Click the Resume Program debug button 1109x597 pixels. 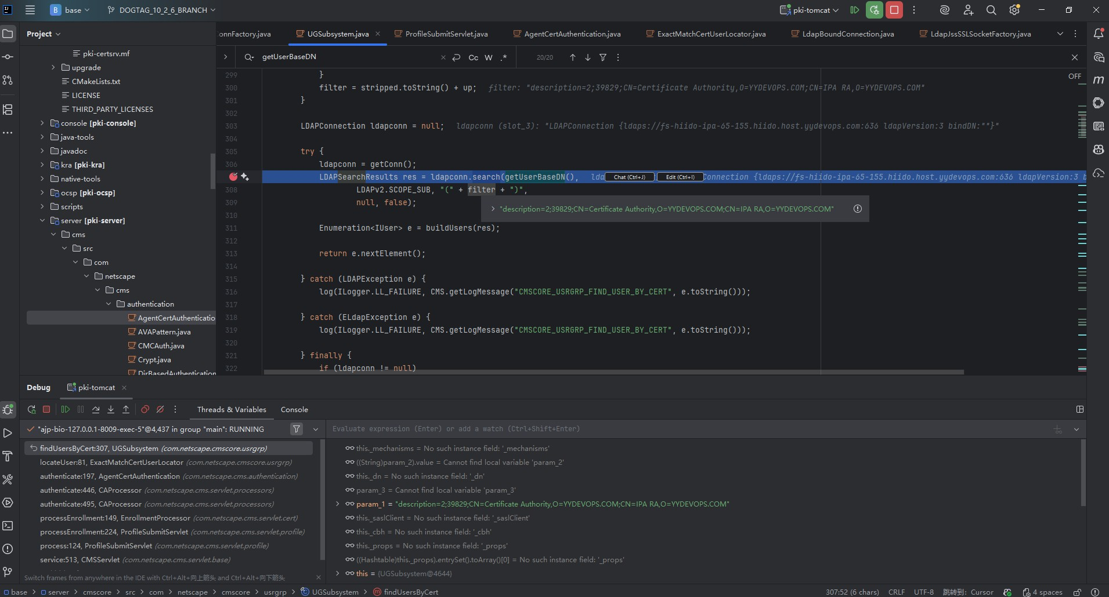pos(65,409)
